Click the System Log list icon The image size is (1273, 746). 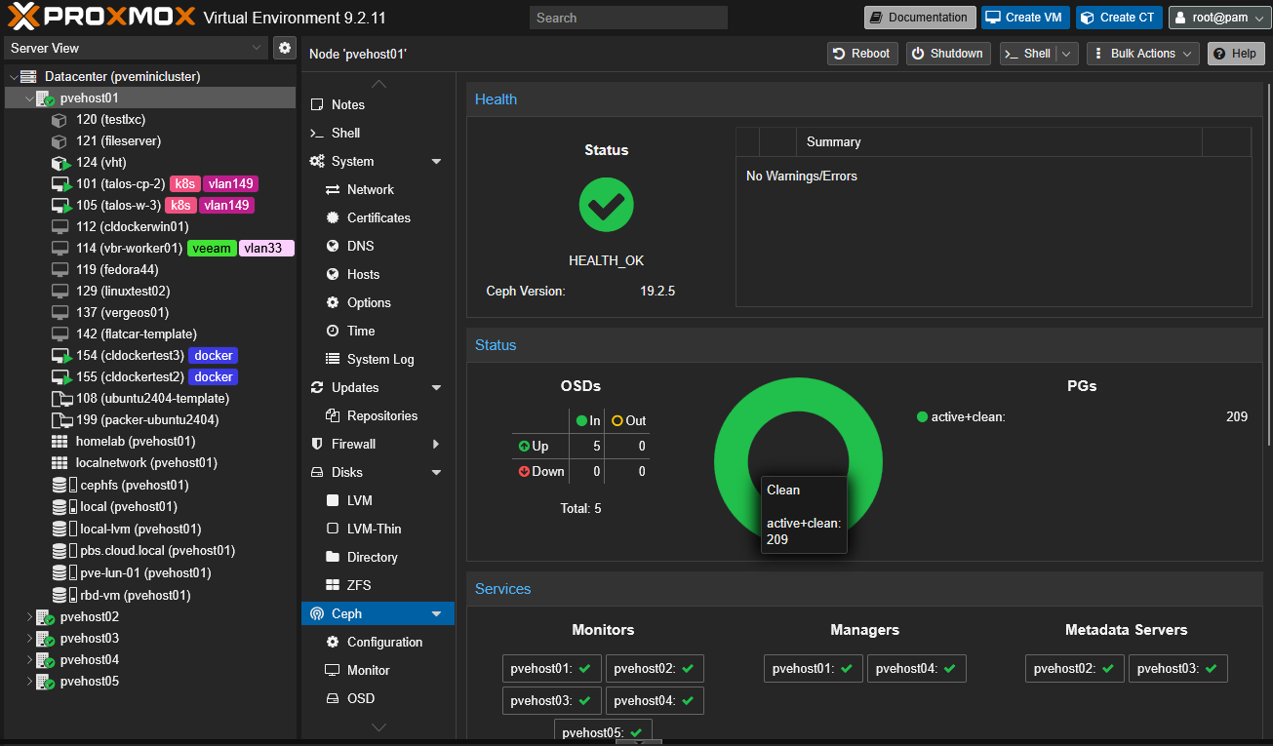click(333, 359)
